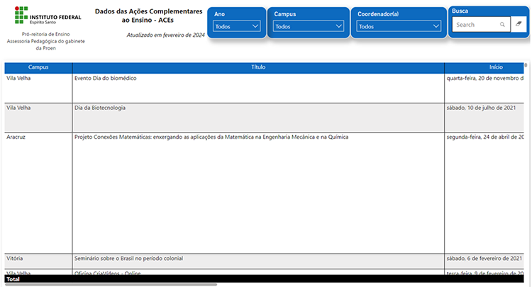Sort by the Campus column header

(x=38, y=67)
